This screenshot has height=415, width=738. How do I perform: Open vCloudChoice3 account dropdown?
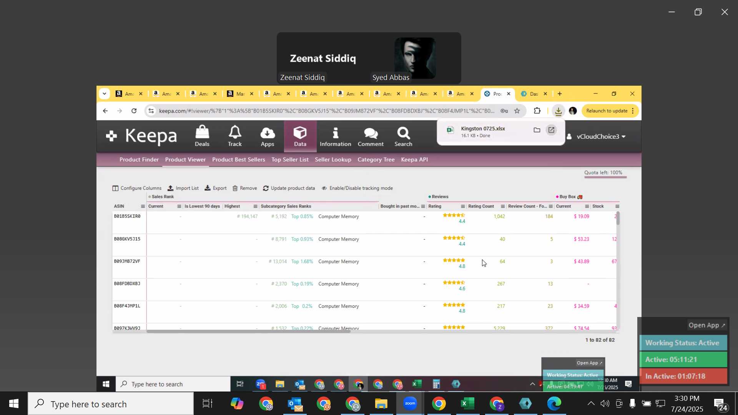coord(597,136)
